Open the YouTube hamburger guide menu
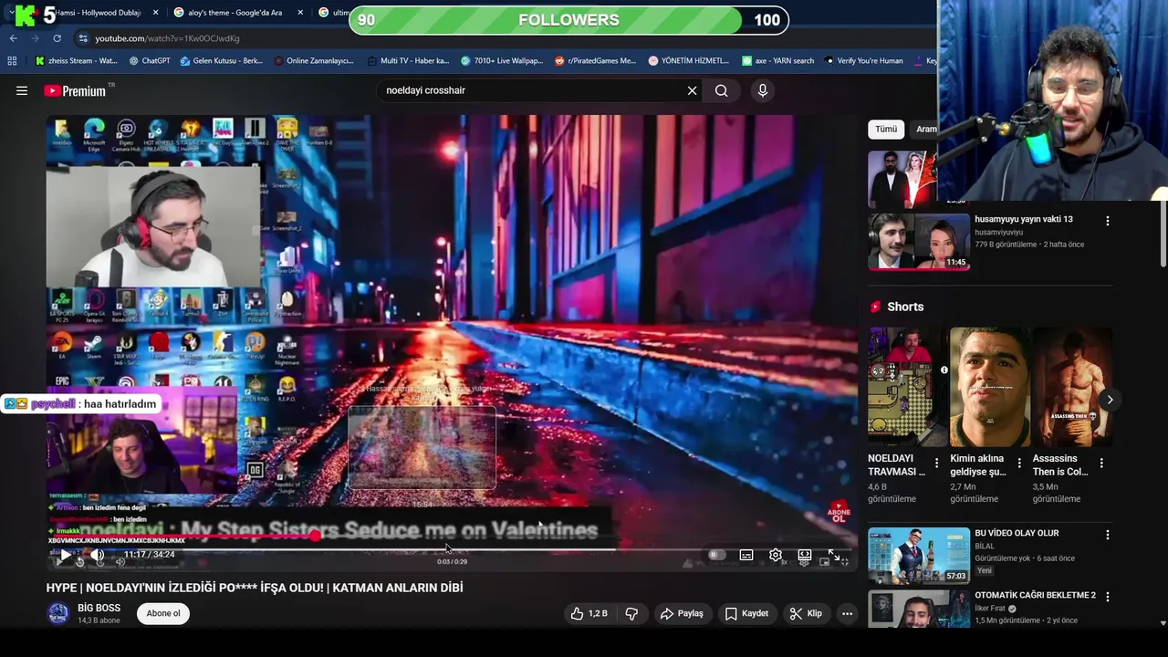Viewport: 1168px width, 657px height. point(22,90)
